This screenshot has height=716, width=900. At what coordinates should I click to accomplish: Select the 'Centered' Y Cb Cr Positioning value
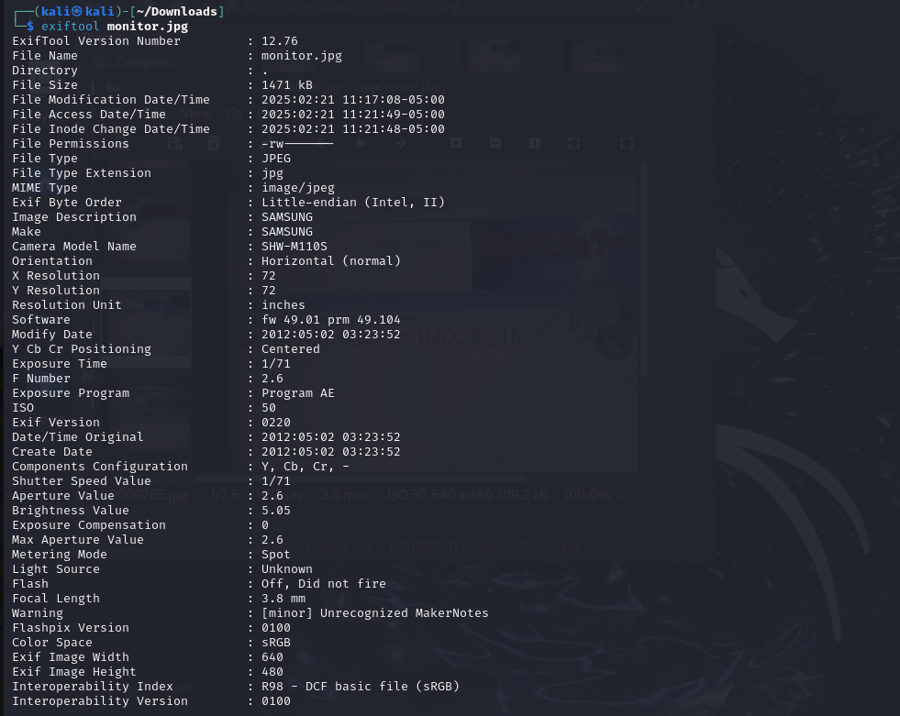(291, 348)
